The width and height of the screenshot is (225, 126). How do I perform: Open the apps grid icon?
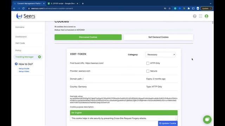(x=200, y=16)
